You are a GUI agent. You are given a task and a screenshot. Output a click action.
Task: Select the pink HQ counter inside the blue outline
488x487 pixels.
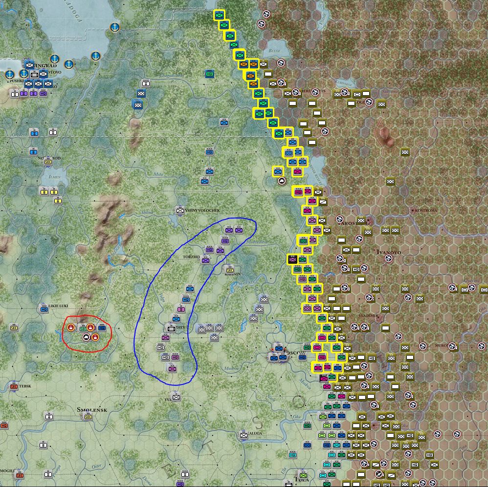point(175,358)
